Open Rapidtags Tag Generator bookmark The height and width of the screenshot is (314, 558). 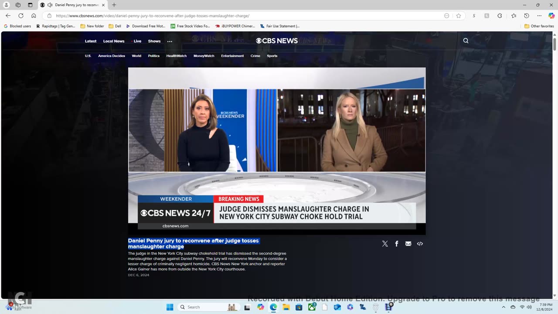coord(55,26)
